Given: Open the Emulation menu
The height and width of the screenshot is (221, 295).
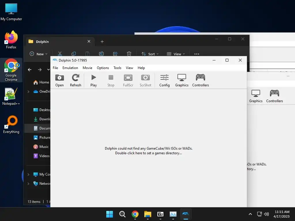Looking at the screenshot, I should pos(70,68).
